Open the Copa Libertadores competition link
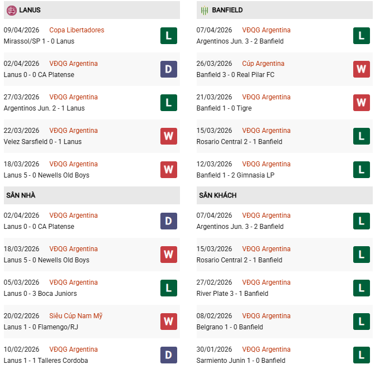 [x=77, y=30]
